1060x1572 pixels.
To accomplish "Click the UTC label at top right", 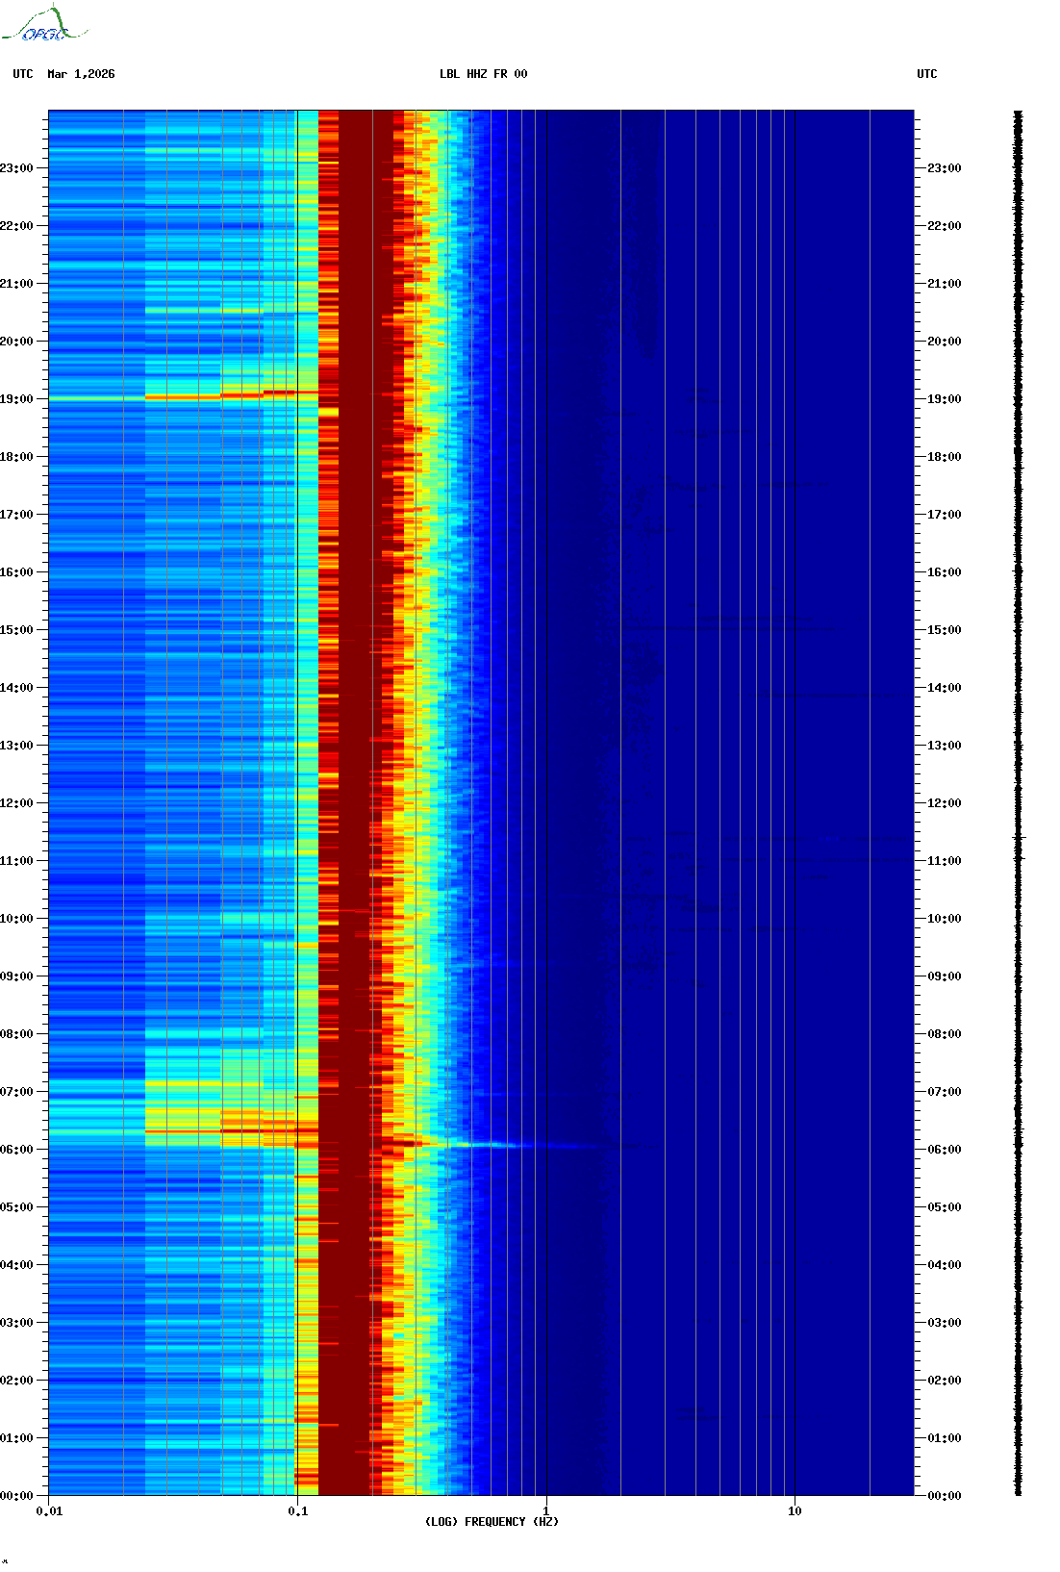I will tap(926, 74).
